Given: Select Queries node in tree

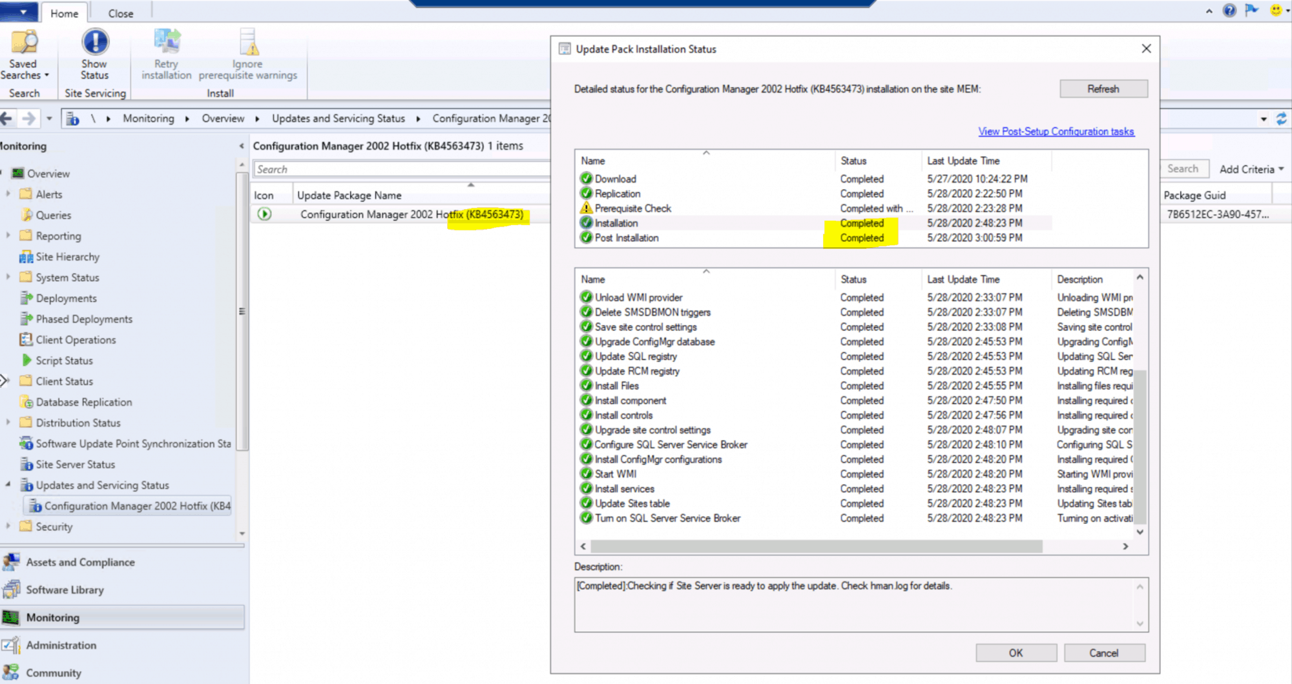Looking at the screenshot, I should pos(53,215).
